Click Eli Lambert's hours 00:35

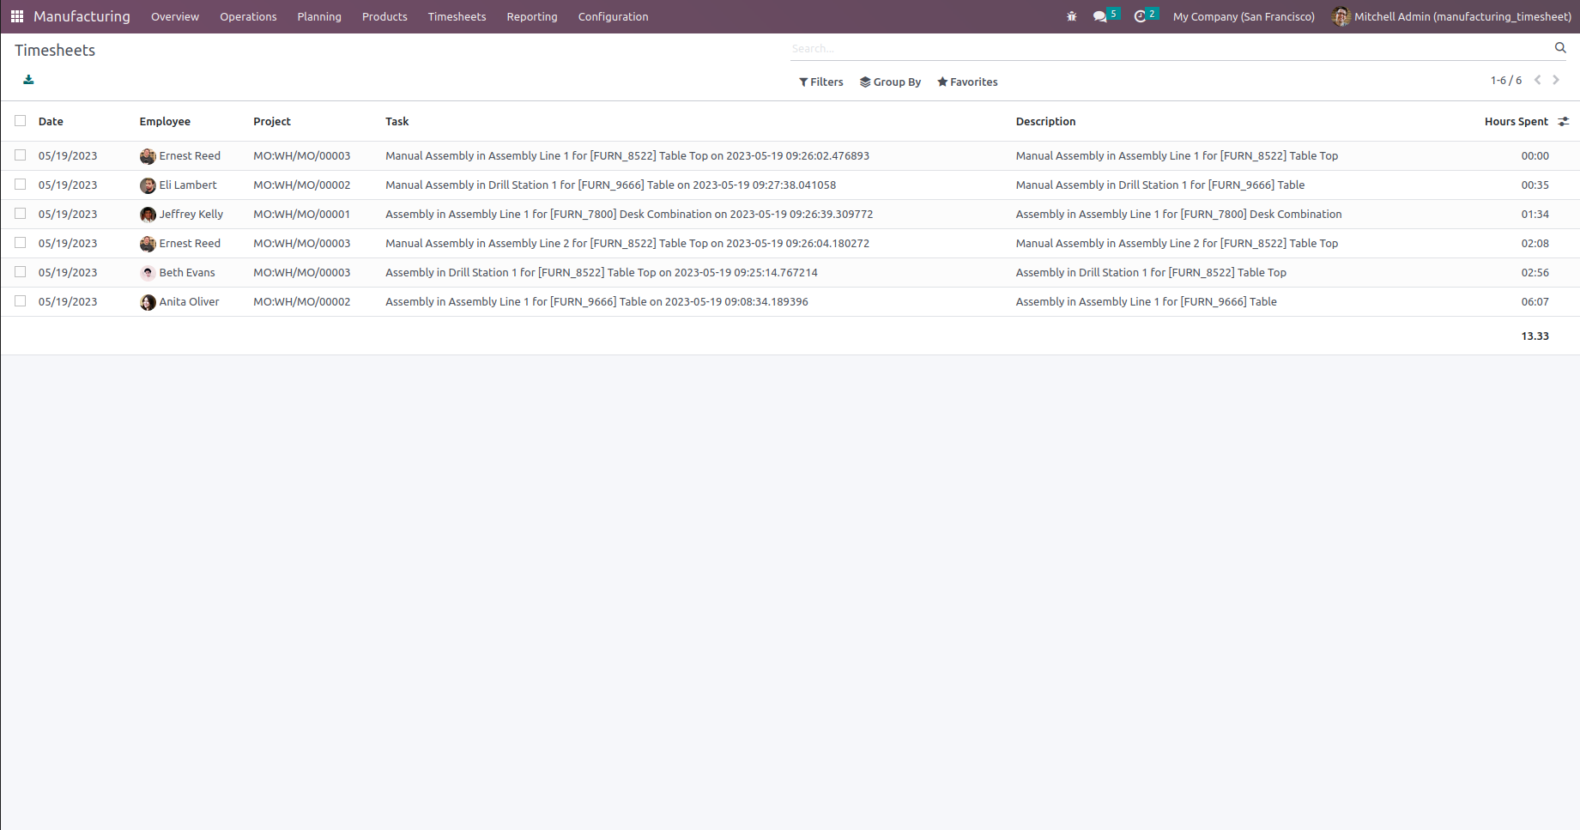[1535, 185]
